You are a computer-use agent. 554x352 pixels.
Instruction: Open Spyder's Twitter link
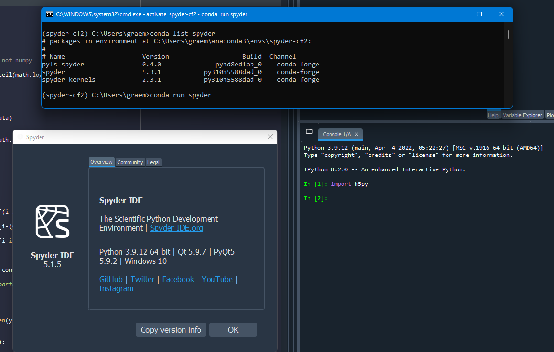[x=143, y=279]
